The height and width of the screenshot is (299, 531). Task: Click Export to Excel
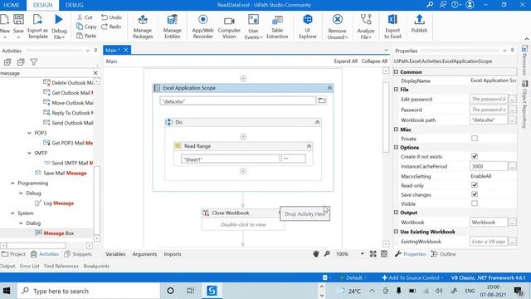tap(392, 27)
